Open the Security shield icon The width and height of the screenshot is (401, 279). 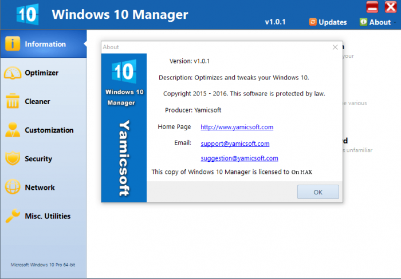pos(12,158)
